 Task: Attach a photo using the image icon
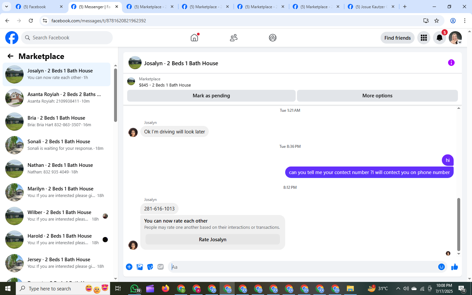(x=140, y=267)
